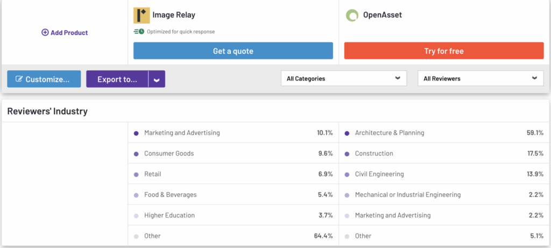Click the 17.5% value
Screen dimensions: 551x248
[535, 154]
